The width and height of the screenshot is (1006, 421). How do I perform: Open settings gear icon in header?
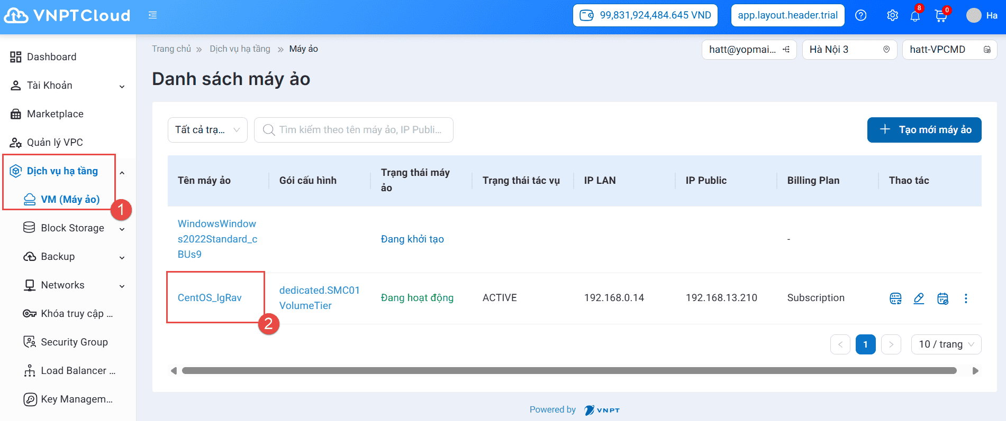click(x=892, y=15)
